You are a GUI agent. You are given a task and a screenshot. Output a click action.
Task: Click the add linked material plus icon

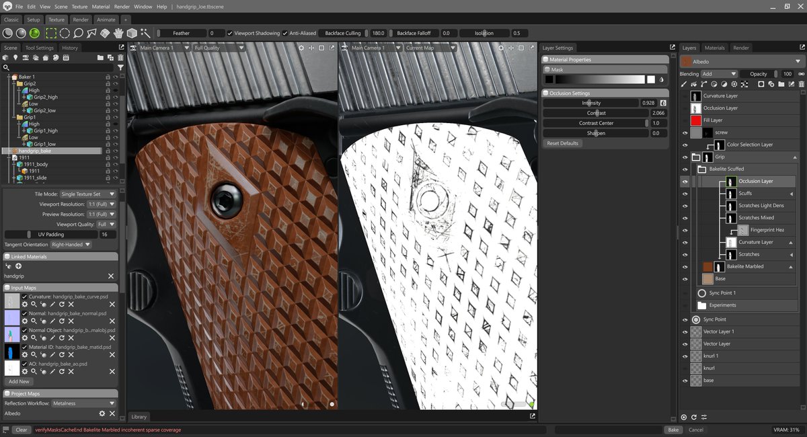(x=18, y=266)
